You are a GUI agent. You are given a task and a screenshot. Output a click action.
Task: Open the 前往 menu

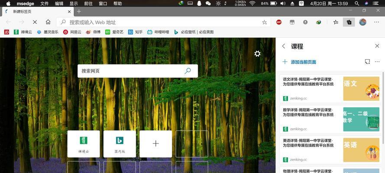(x=88, y=3)
